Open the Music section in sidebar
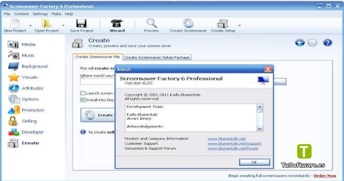 point(21,56)
